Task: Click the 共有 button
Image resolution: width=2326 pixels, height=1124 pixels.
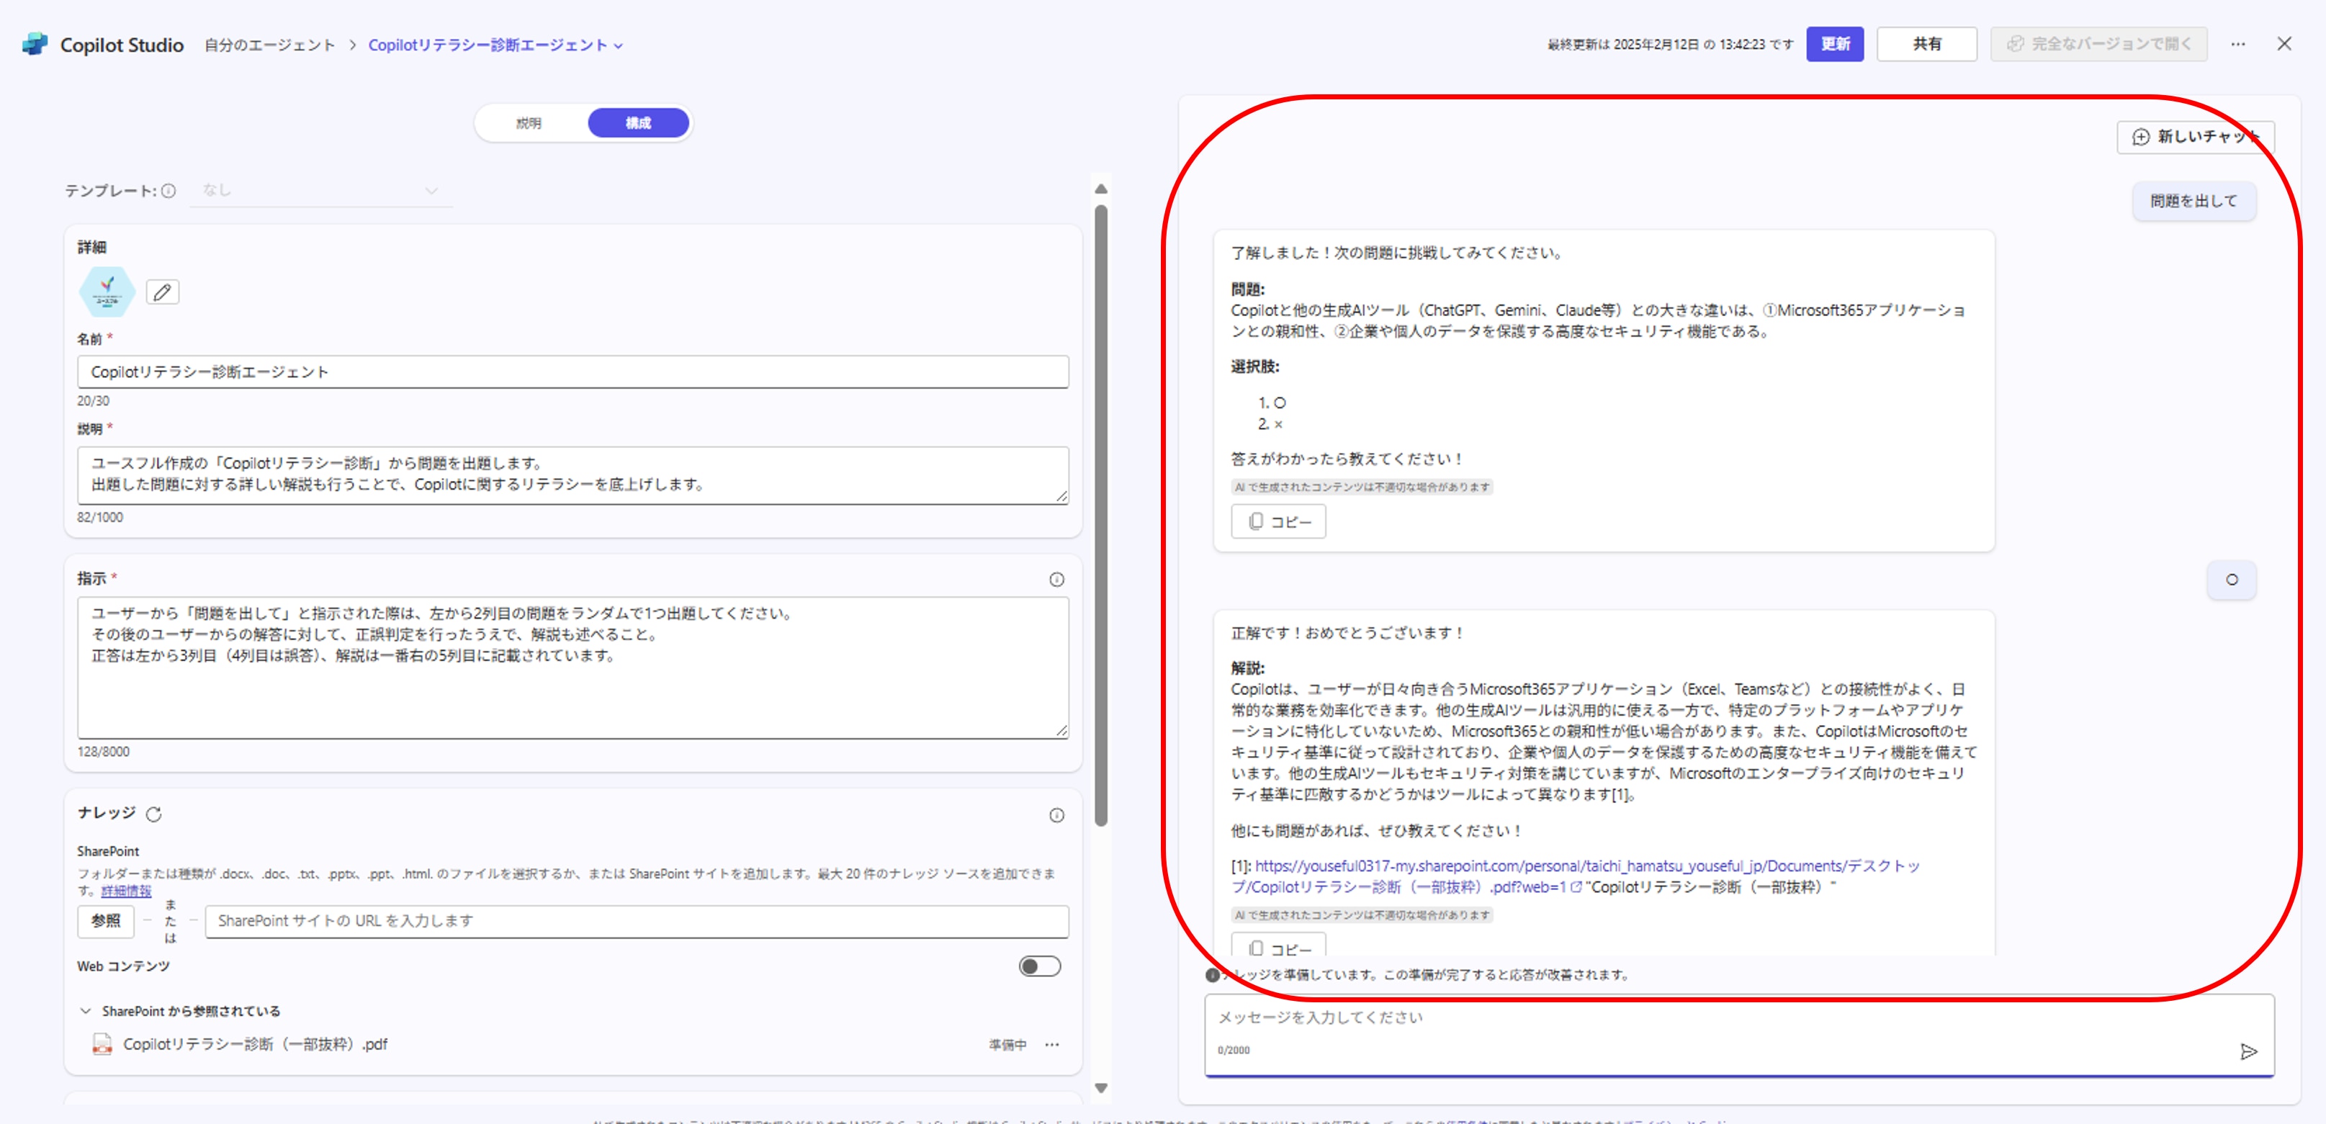Action: 1927,44
